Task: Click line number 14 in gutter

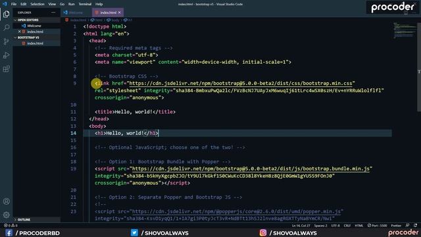Action: tap(73, 133)
